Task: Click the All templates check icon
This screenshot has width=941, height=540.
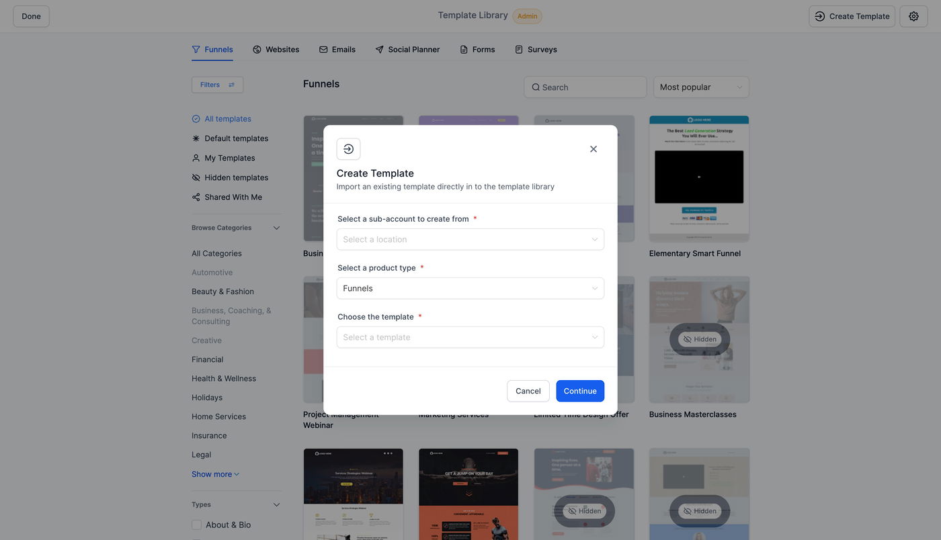Action: click(x=196, y=119)
